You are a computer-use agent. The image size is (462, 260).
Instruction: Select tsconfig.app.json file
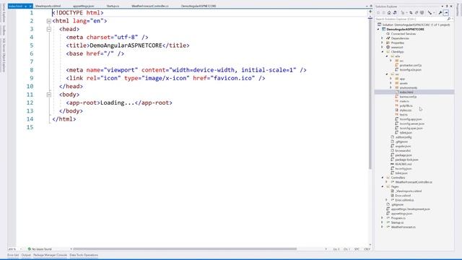click(411, 119)
